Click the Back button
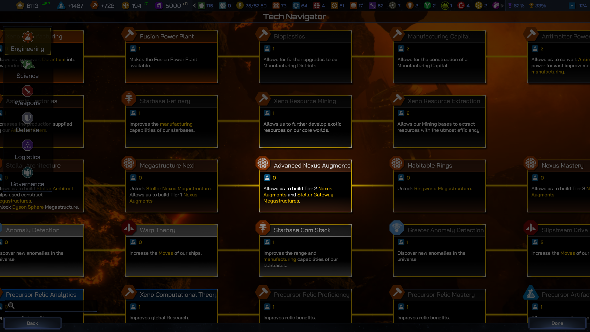 [32, 323]
